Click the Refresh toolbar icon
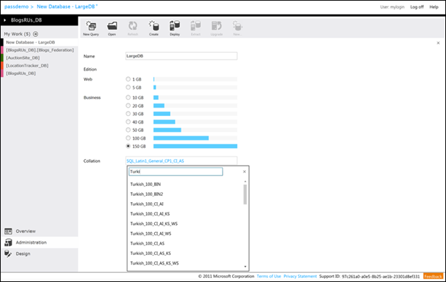 pyautogui.click(x=133, y=28)
